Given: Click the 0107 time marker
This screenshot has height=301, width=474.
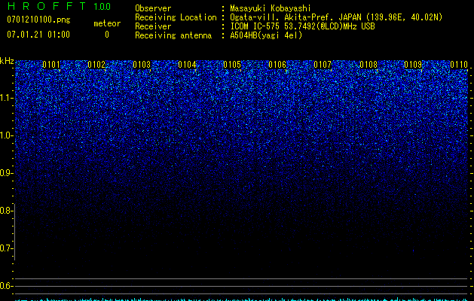Looking at the screenshot, I should coord(323,65).
